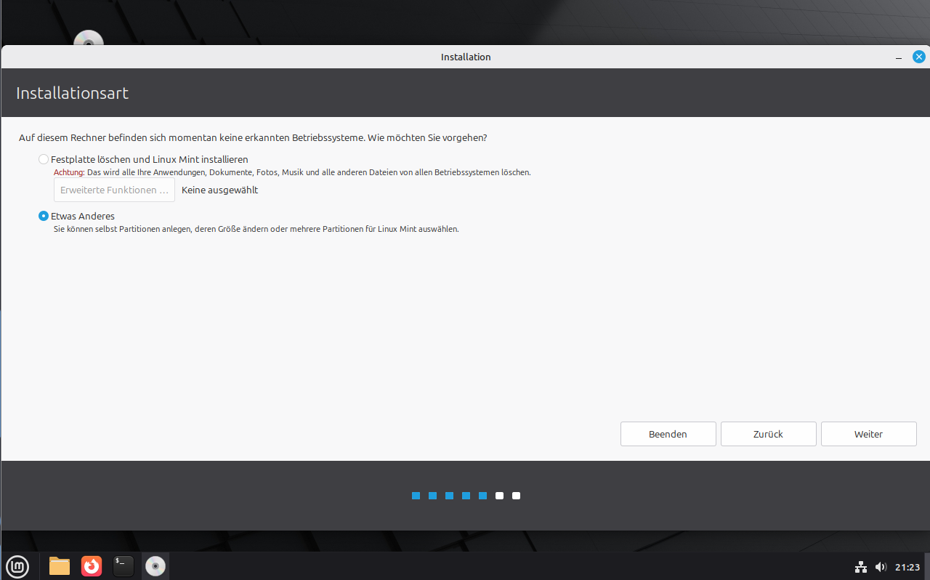Click the last white progress step dot
Image resolution: width=930 pixels, height=580 pixels.
point(516,496)
